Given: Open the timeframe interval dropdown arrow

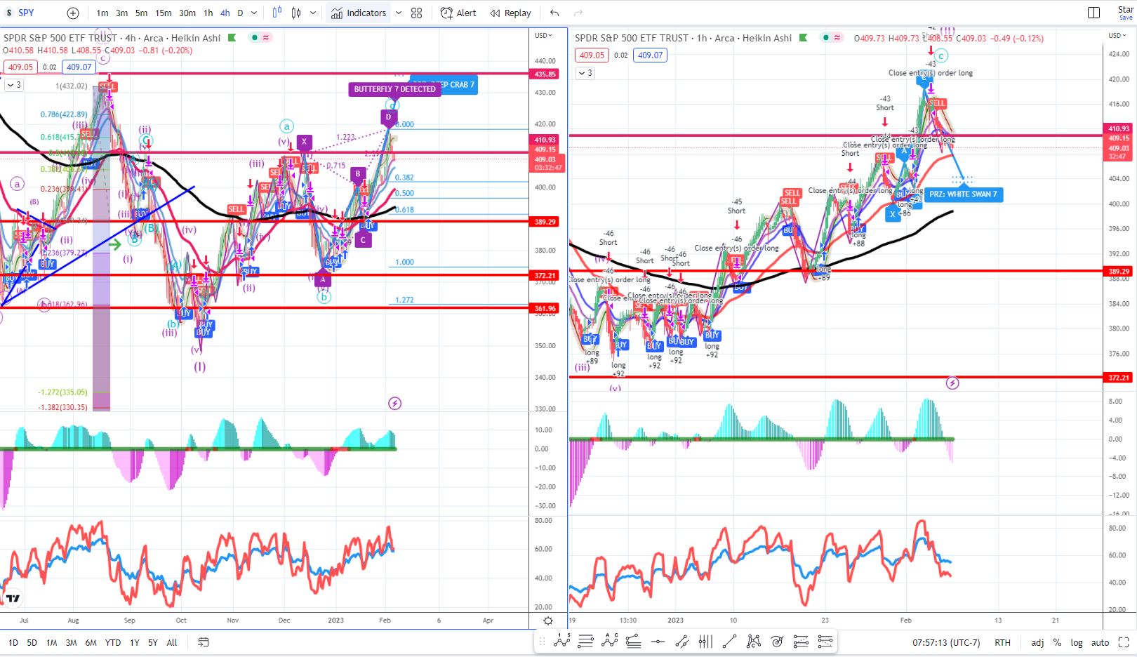Looking at the screenshot, I should [x=254, y=13].
